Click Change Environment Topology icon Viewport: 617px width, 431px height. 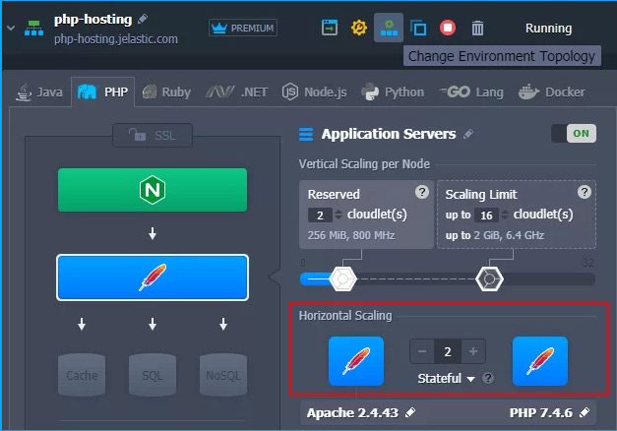pos(389,28)
